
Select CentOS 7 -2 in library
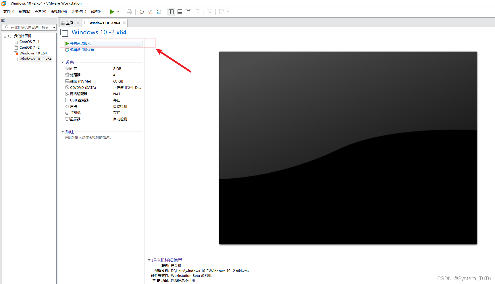tap(29, 48)
